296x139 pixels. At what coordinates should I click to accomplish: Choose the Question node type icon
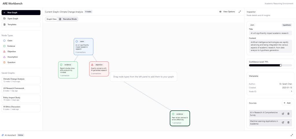5,62
